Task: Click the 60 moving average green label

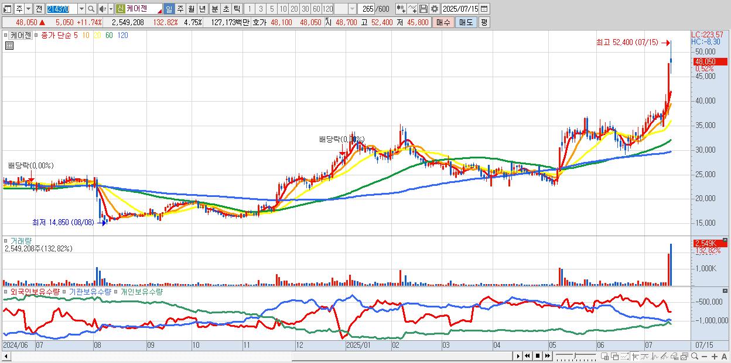Action: (109, 35)
